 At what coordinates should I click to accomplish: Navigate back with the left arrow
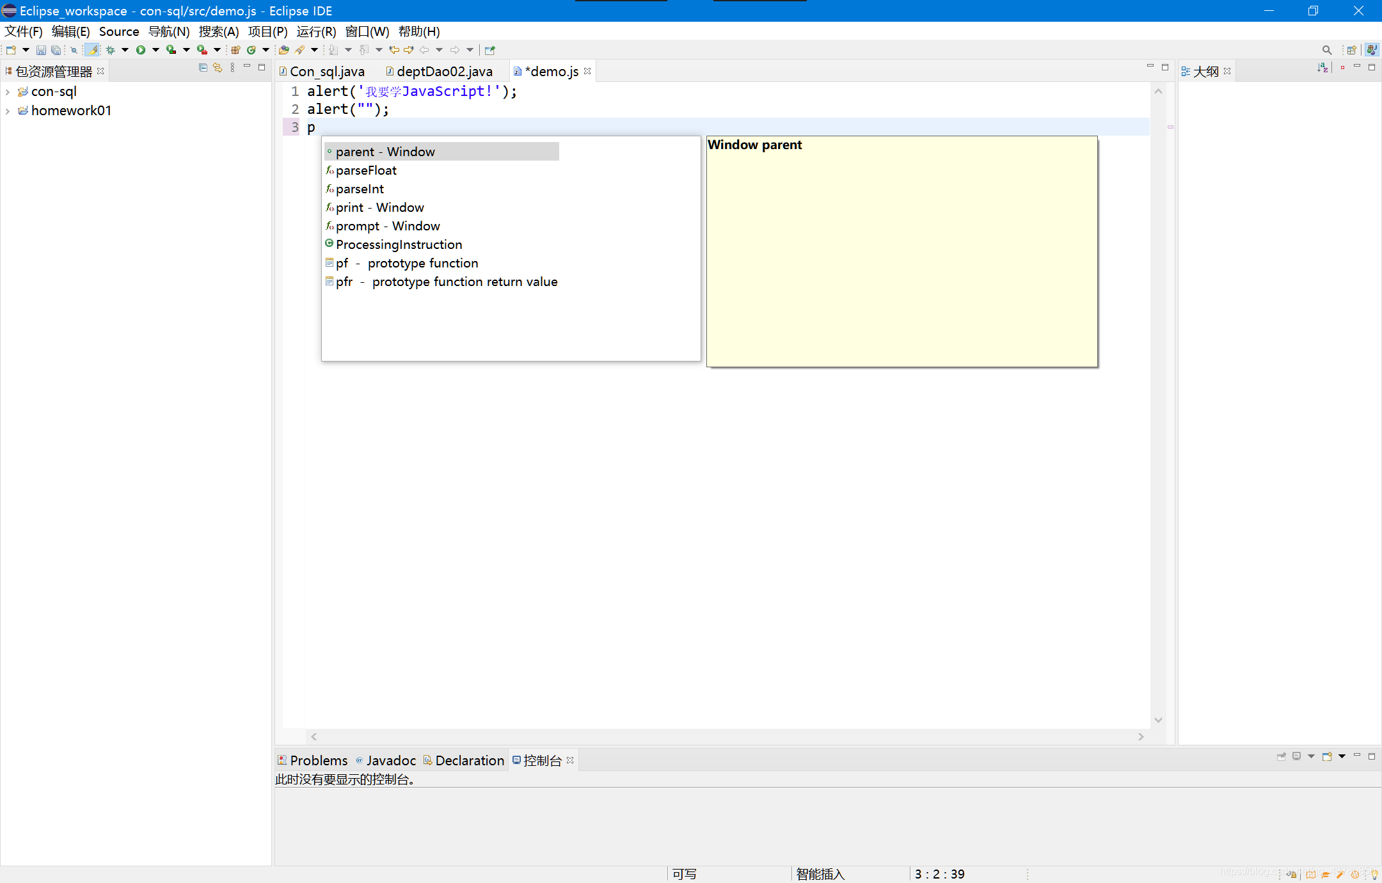coord(424,50)
